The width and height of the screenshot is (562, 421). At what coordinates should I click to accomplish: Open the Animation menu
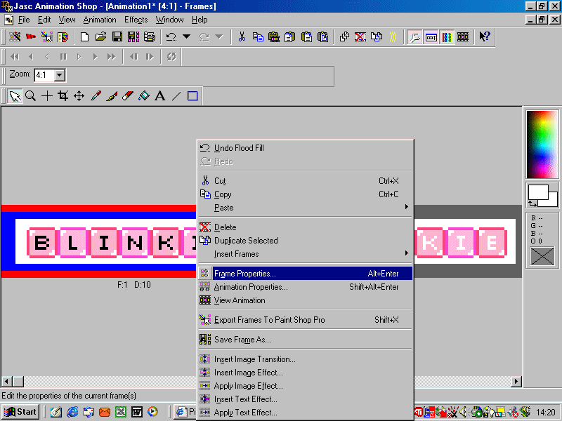click(100, 20)
